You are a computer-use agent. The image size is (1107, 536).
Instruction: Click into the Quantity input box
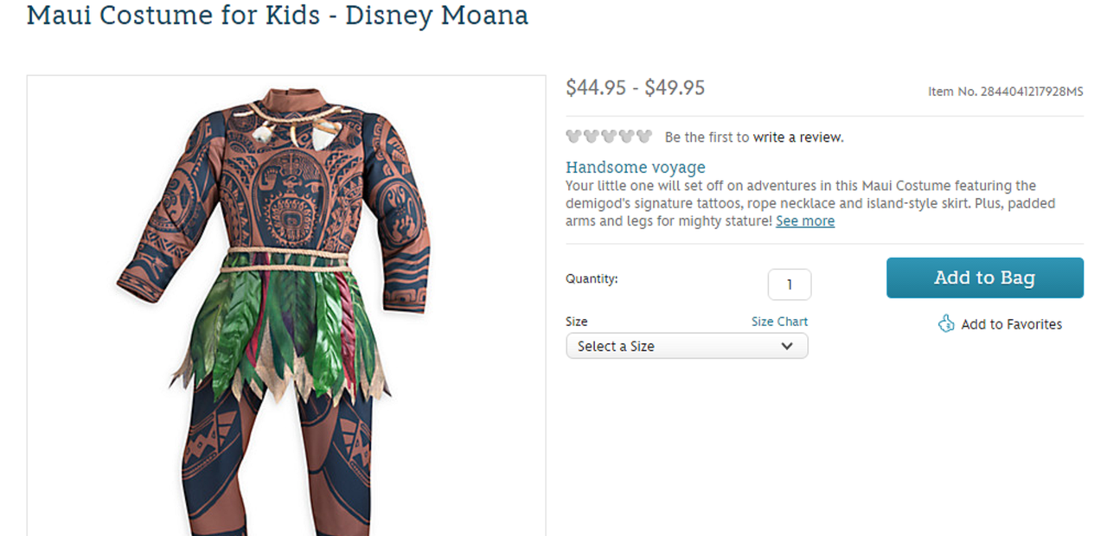789,284
